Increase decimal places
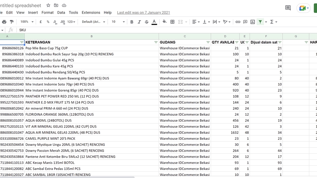 tap(63, 22)
